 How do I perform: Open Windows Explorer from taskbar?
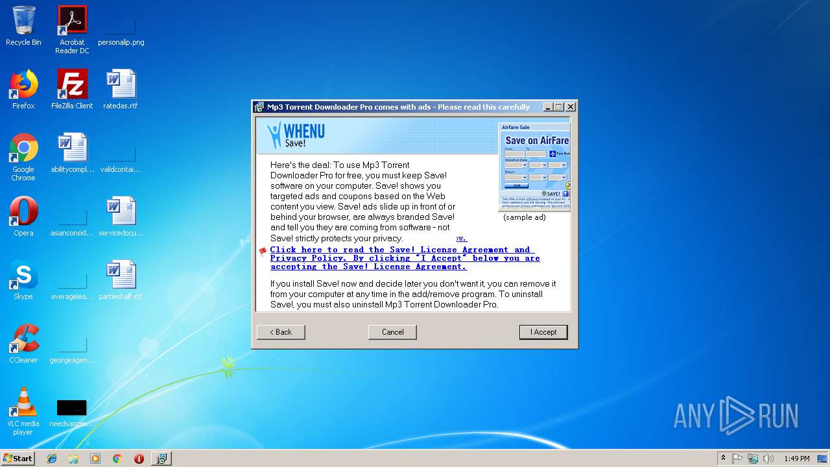click(x=73, y=459)
